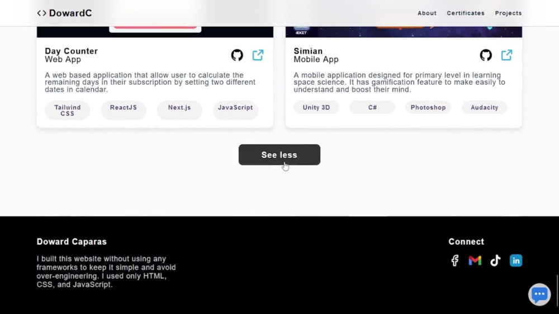Viewport: 559px width, 314px height.
Task: Open the chat bubble widget
Action: click(539, 294)
